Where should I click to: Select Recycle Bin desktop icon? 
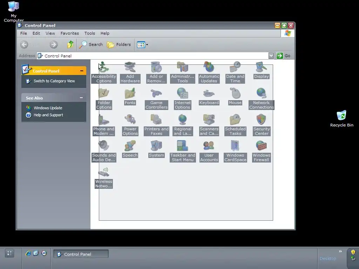(341, 118)
